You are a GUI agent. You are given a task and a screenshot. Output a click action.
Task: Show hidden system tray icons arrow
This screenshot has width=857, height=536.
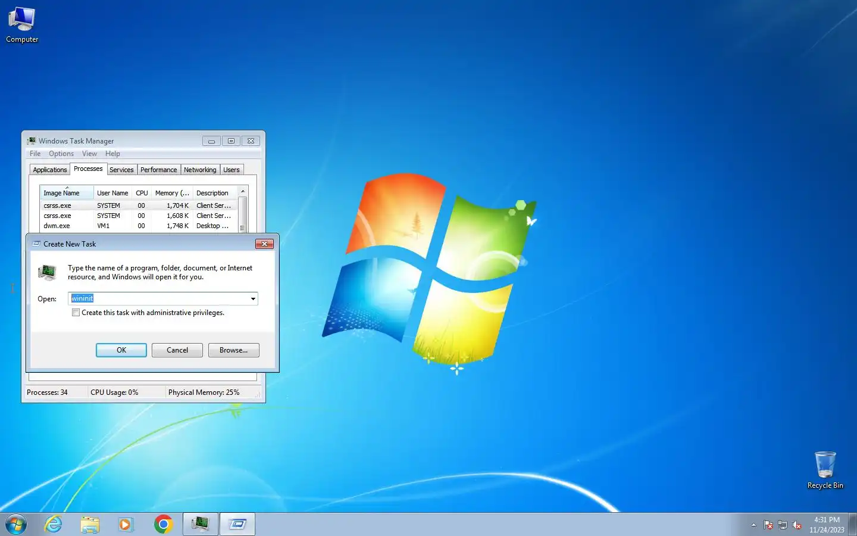pyautogui.click(x=753, y=525)
